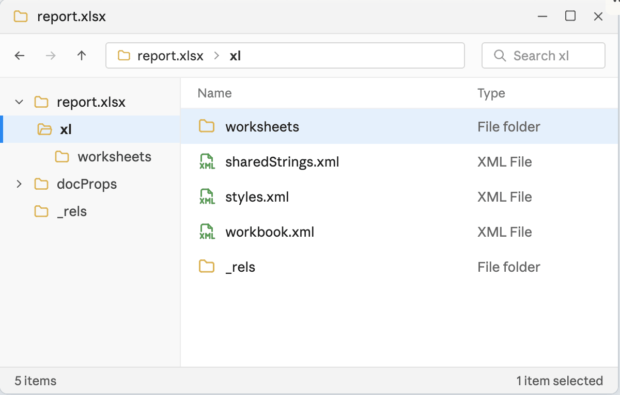Click XML File type of sharedStrings.xml
Viewport: 620px width, 395px height.
(x=505, y=162)
